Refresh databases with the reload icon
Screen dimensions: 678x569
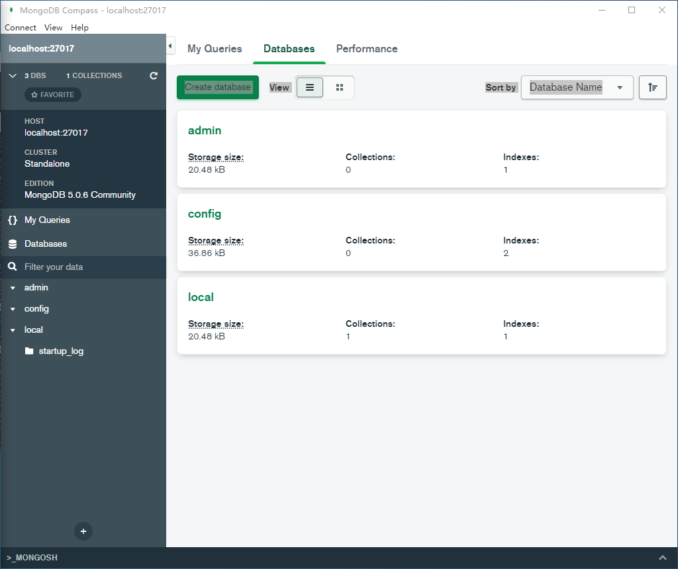(154, 75)
